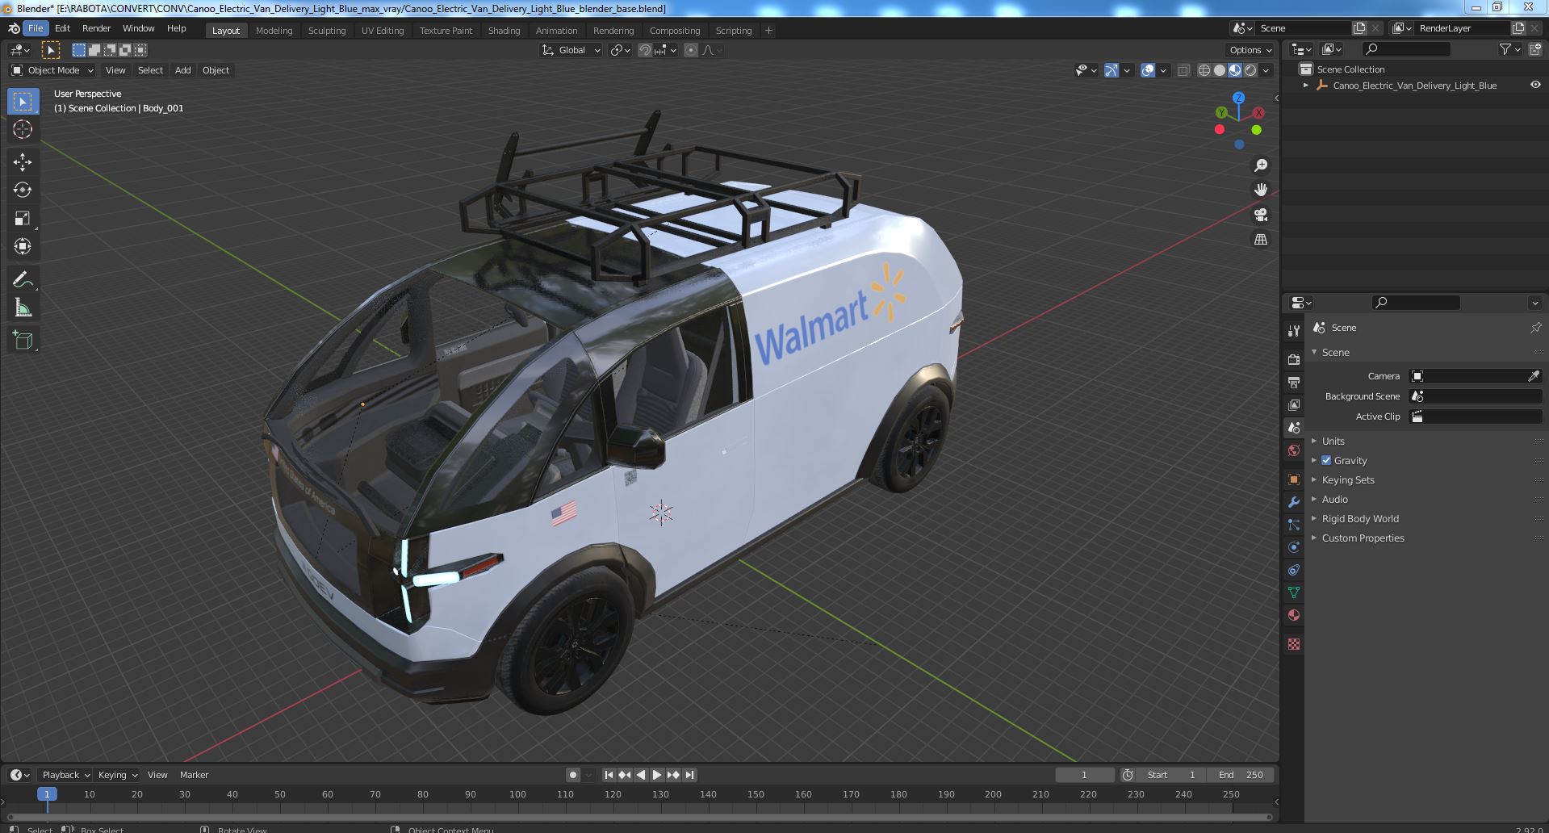This screenshot has height=833, width=1549.
Task: Open the Global transform orientation dropdown
Action: pyautogui.click(x=571, y=50)
